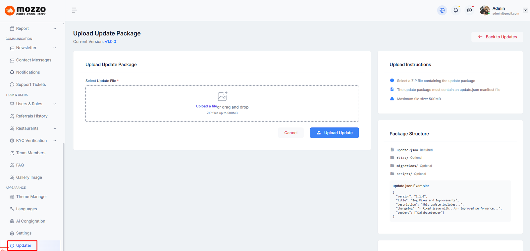Click the hamburger sidebar toggle icon

tap(75, 10)
